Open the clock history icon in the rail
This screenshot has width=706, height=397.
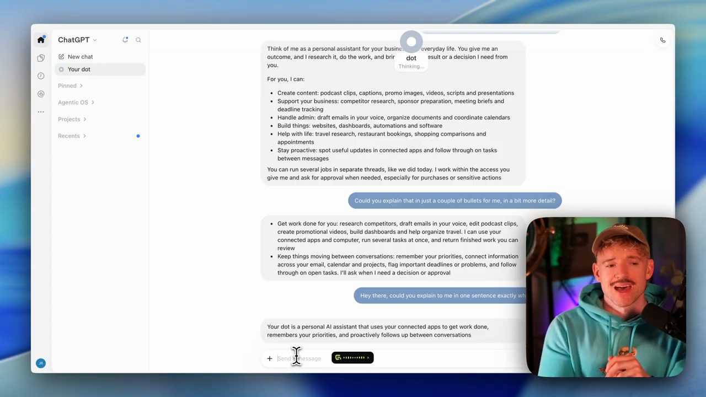(41, 76)
